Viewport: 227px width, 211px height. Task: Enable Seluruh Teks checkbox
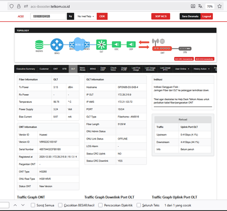point(138,205)
